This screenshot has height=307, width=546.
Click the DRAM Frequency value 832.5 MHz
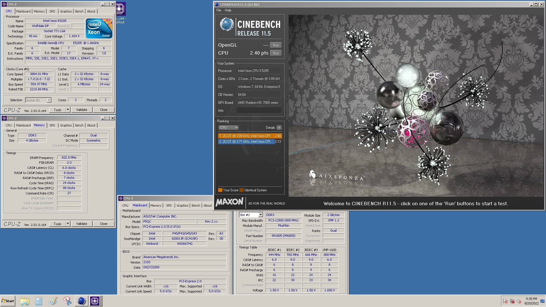(69, 157)
